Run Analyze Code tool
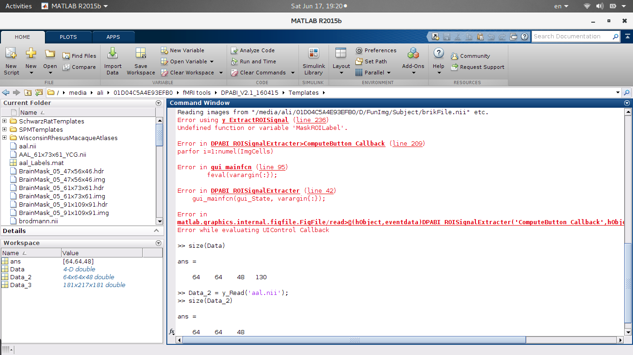The image size is (633, 355). 253,50
